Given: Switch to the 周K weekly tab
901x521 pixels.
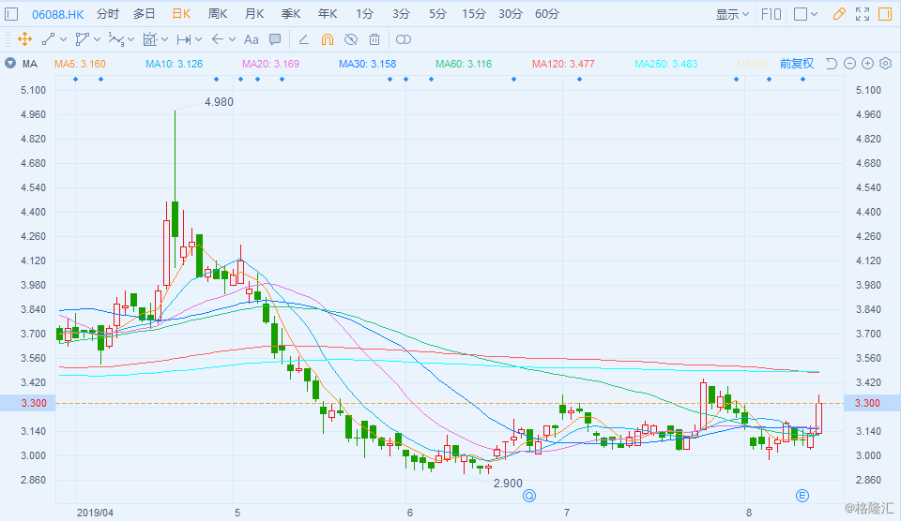Looking at the screenshot, I should point(218,14).
